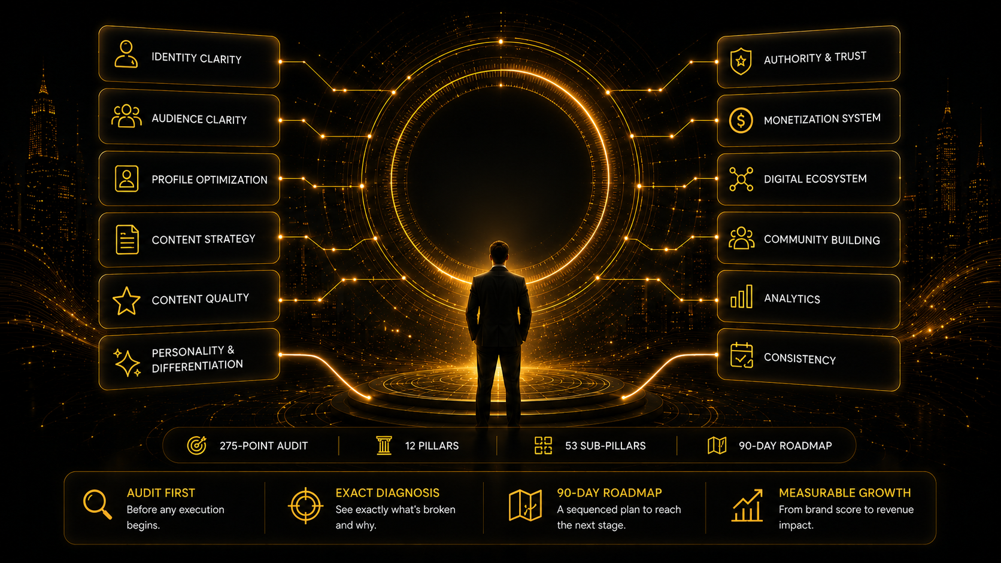This screenshot has height=563, width=1001.
Task: Select the Content Quality label
Action: (x=200, y=299)
